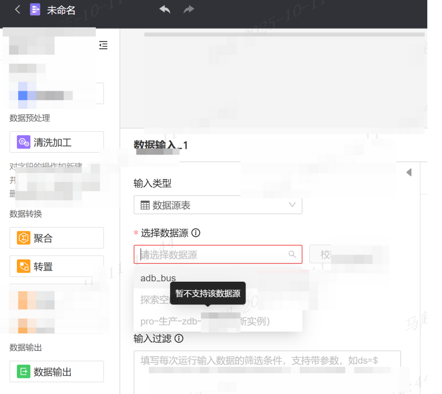
Task: Select the 转置 transpose node icon
Action: [24, 267]
